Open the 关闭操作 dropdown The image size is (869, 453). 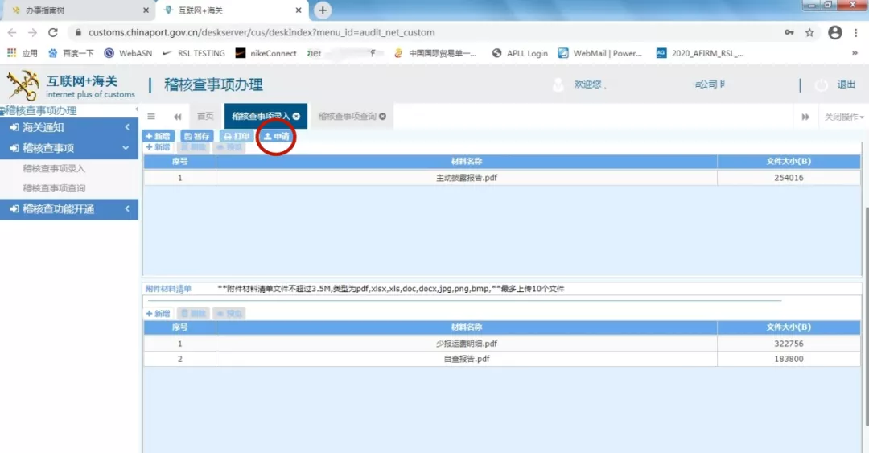click(844, 117)
